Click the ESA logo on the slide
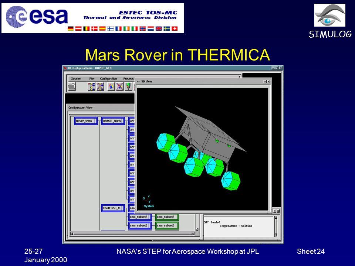Image resolution: width=355 pixels, height=266 pixels. coord(37,17)
